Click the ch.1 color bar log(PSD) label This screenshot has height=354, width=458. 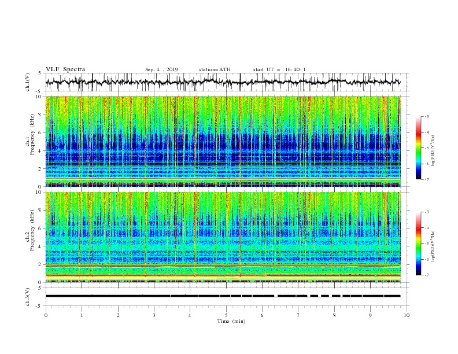pyautogui.click(x=433, y=151)
